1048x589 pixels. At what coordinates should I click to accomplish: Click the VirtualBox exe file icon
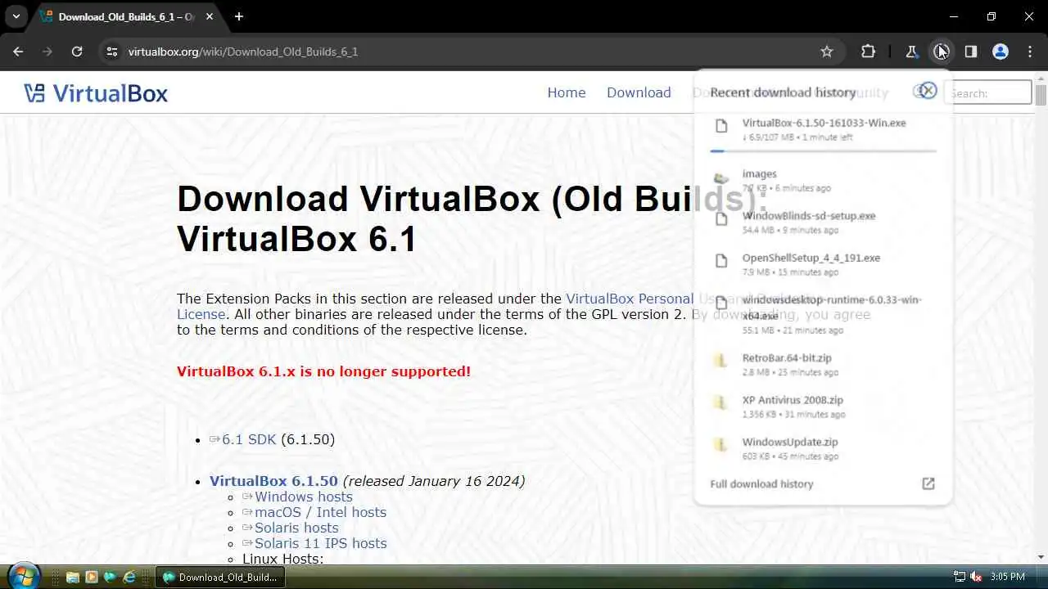[x=721, y=125]
